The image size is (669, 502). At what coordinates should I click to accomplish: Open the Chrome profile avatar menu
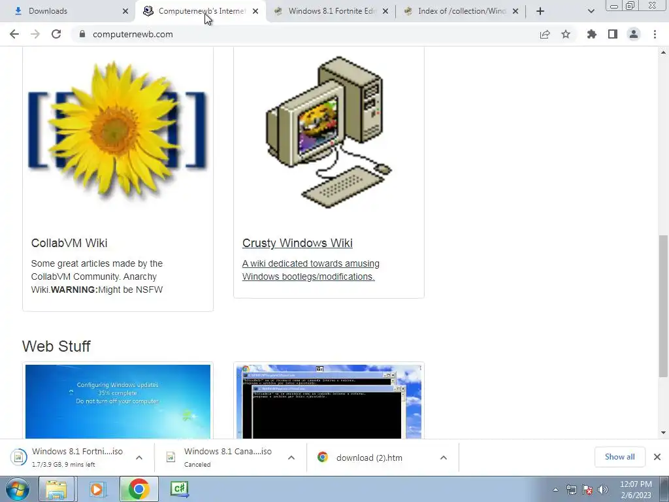point(634,34)
